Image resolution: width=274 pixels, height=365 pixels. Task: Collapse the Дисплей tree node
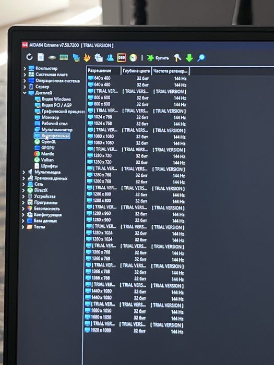[x=25, y=93]
